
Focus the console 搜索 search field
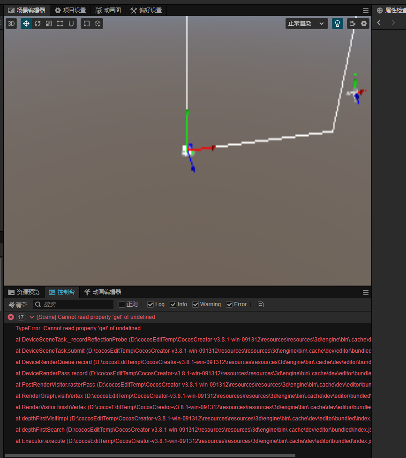(x=73, y=304)
